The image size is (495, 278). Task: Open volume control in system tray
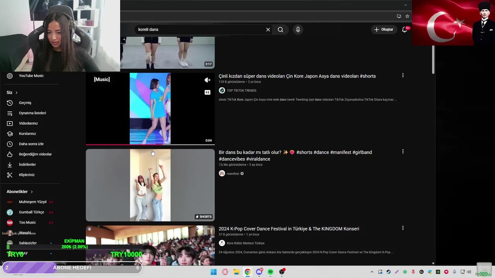pyautogui.click(x=469, y=272)
